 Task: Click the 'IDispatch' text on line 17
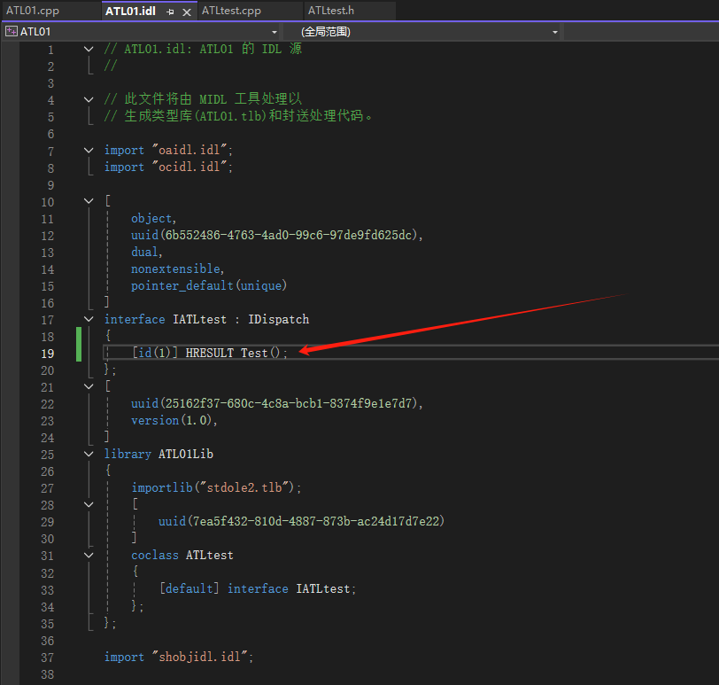click(278, 319)
